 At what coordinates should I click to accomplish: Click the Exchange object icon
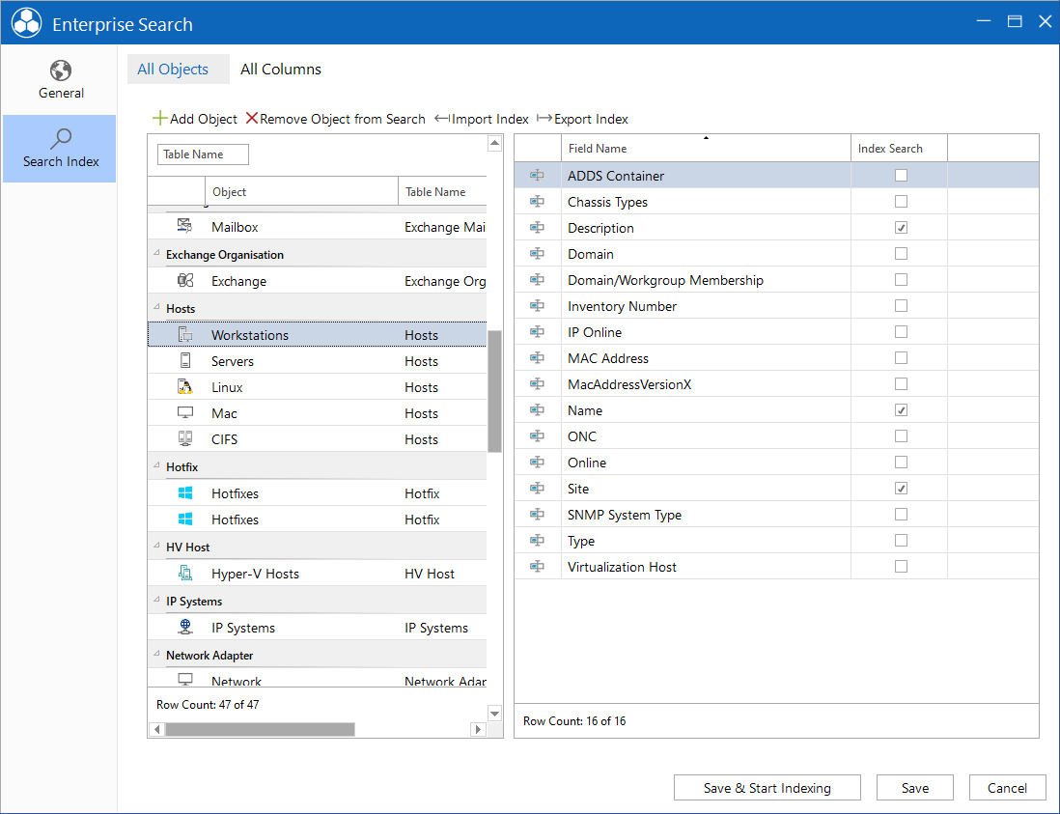click(x=184, y=281)
